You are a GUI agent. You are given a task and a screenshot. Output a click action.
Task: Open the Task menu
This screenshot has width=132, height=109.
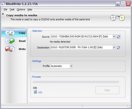(12, 10)
